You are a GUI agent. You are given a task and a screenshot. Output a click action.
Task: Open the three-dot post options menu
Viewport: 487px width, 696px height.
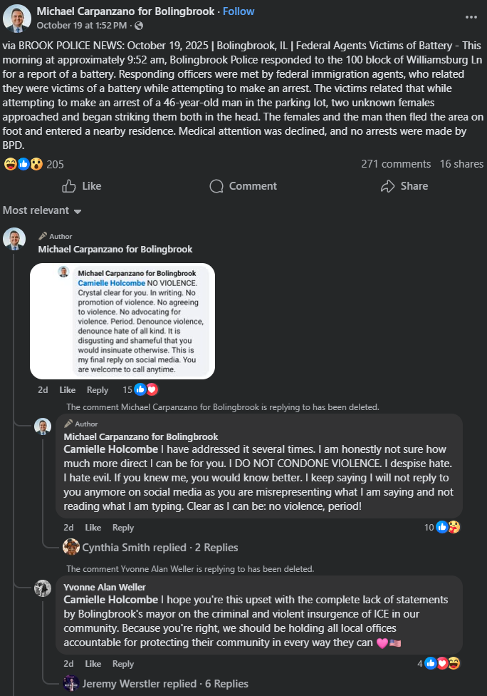point(471,17)
